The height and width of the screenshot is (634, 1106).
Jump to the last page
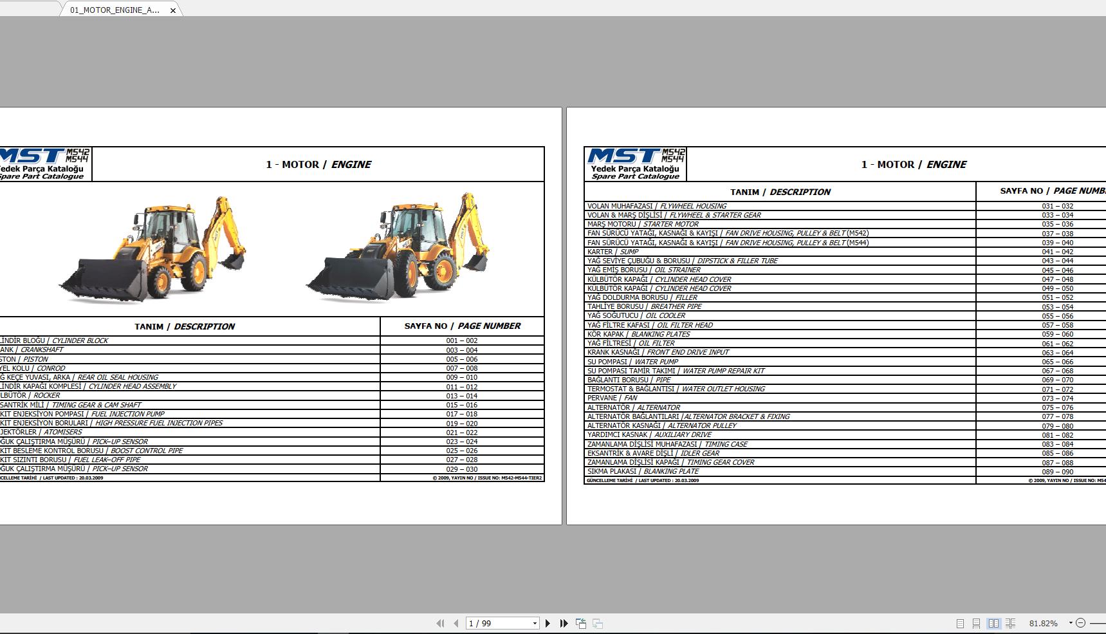point(564,623)
